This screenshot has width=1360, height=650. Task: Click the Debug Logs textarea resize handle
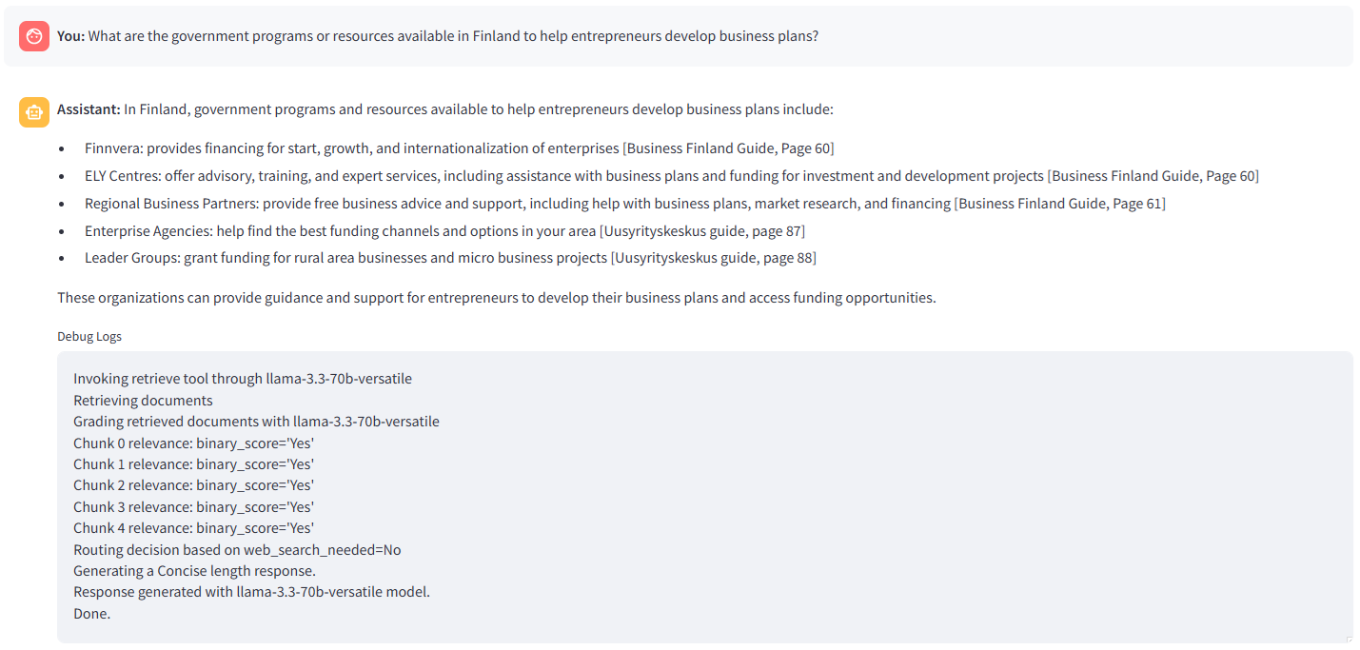point(1348,639)
